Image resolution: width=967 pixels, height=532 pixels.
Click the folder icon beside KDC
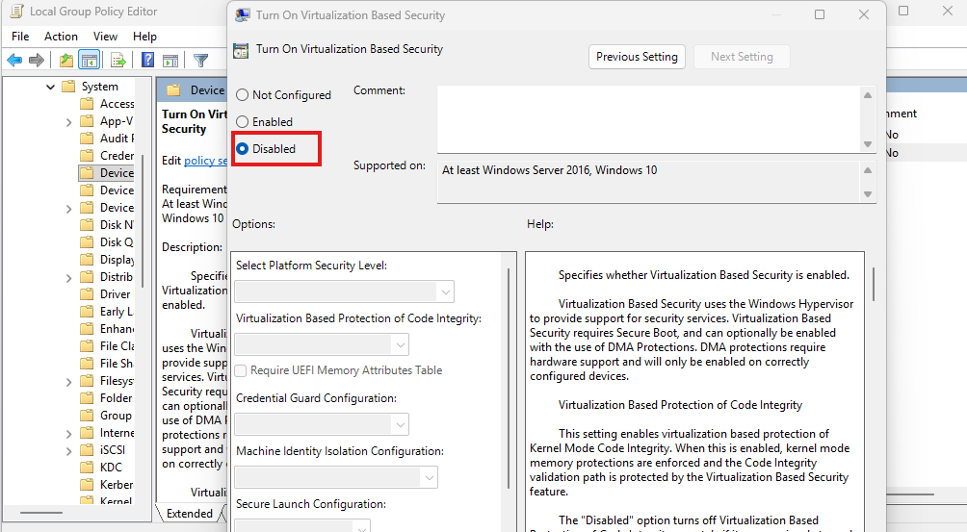[87, 468]
